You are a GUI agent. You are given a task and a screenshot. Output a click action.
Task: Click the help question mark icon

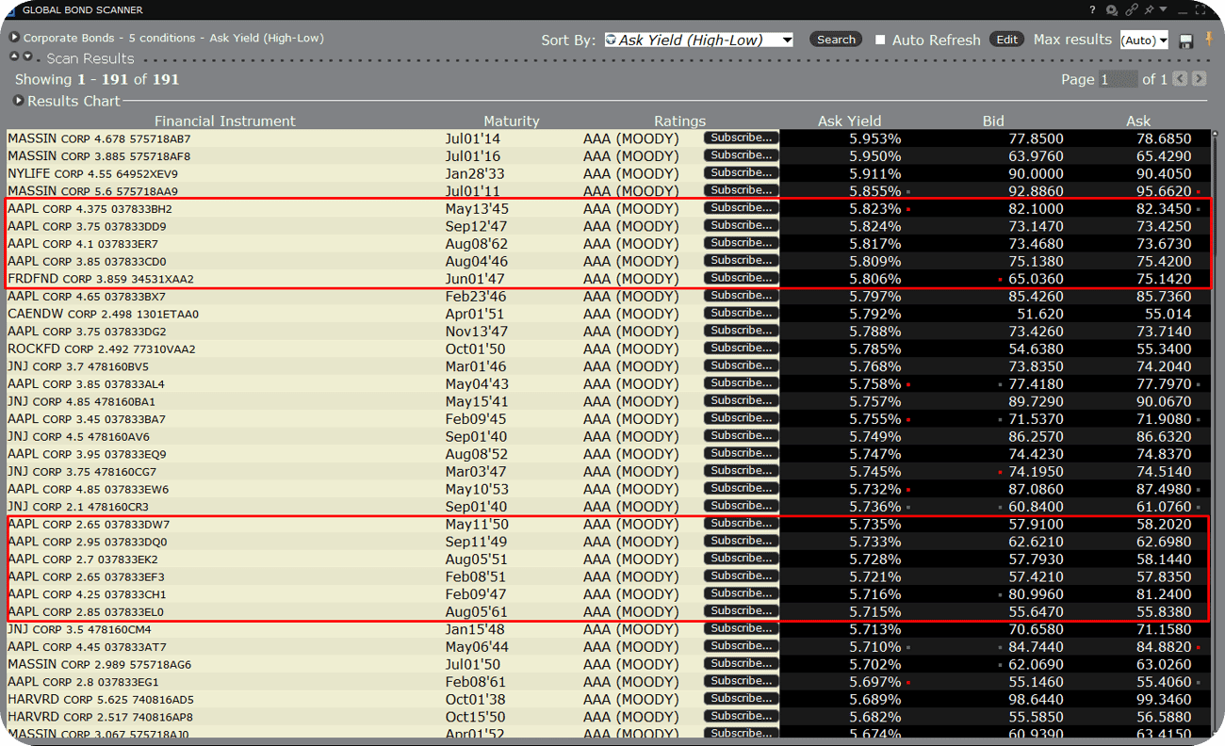coord(1092,9)
